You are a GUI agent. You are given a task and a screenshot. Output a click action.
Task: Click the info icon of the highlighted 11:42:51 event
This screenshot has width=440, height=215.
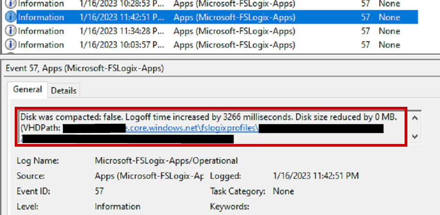[11, 17]
